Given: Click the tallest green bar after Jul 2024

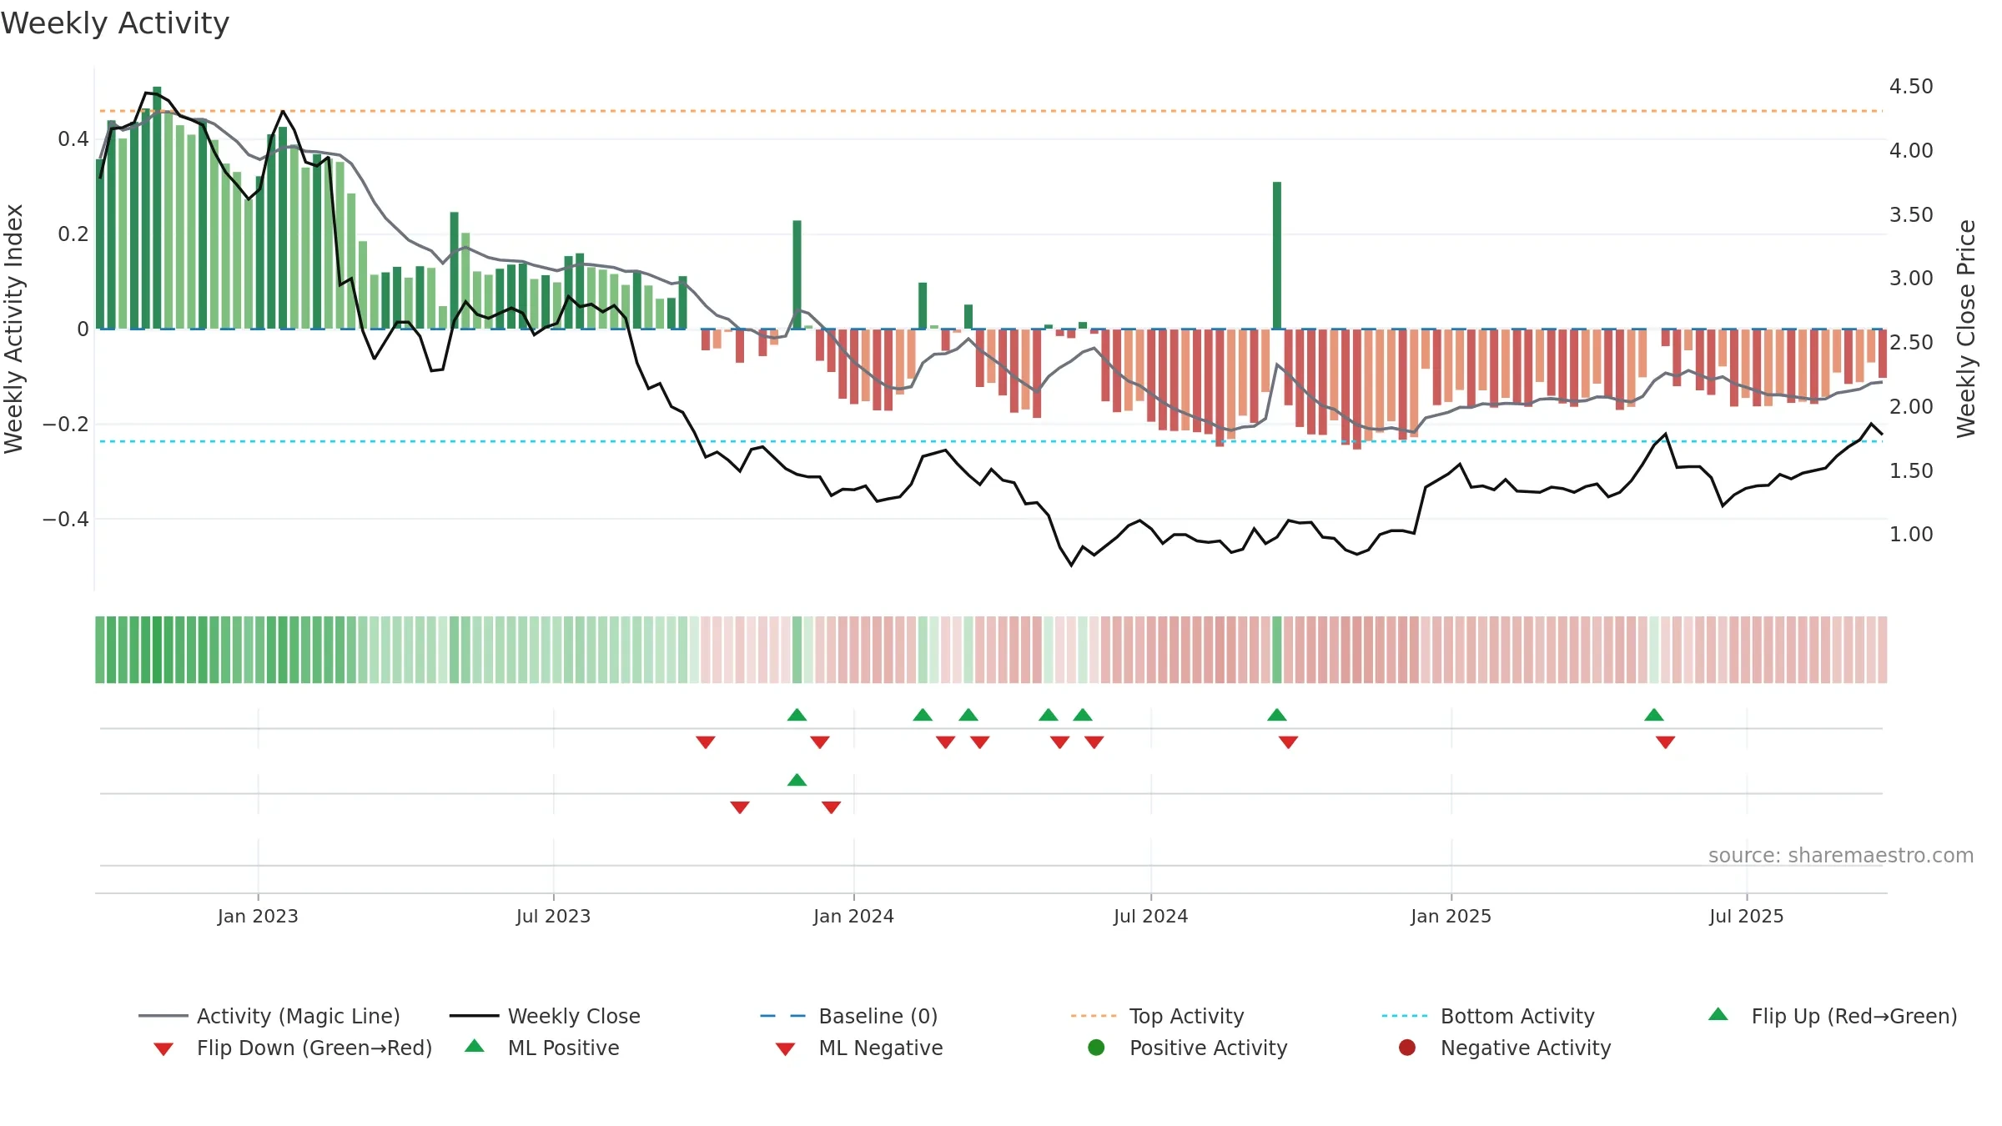Looking at the screenshot, I should point(1277,255).
